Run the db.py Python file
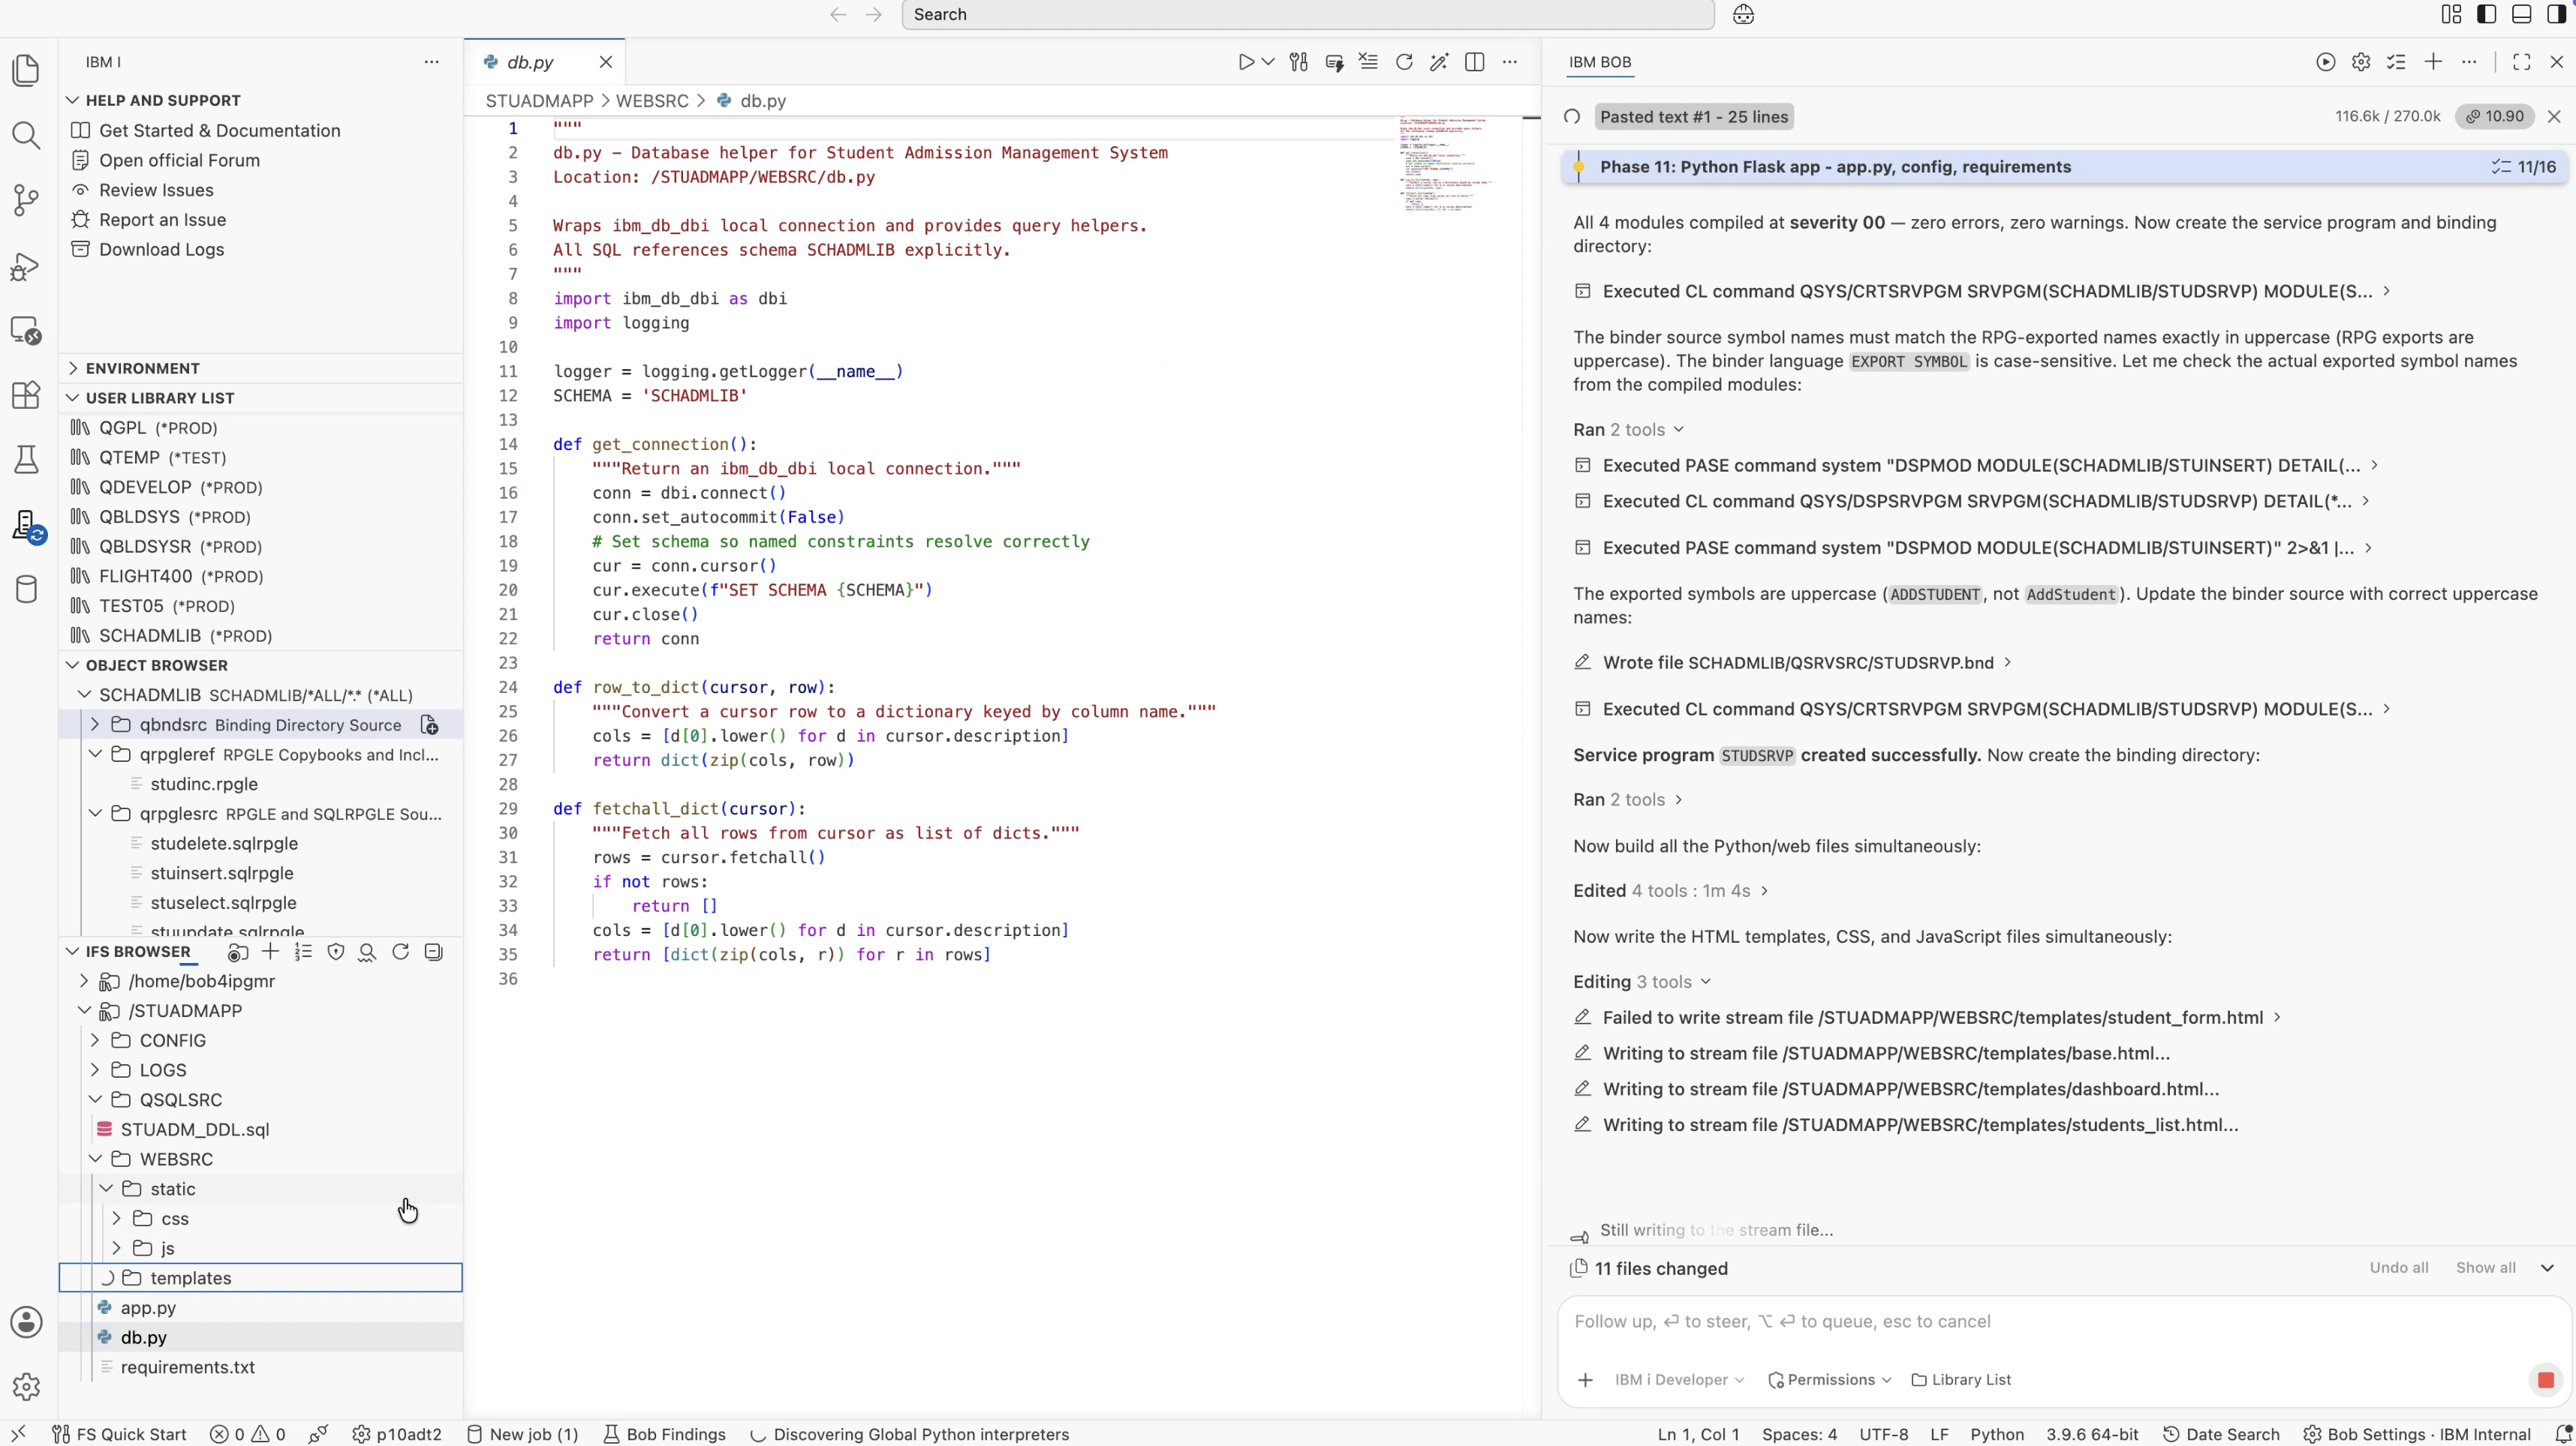The height and width of the screenshot is (1446, 2576). pyautogui.click(x=1245, y=62)
